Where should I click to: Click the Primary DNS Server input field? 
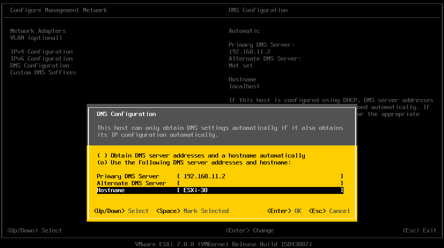260,176
